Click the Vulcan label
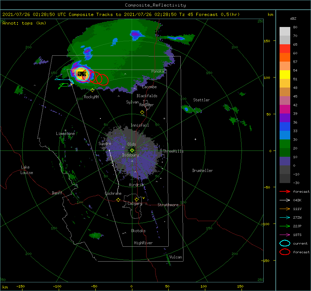The height and width of the screenshot is (291, 311). [x=176, y=257]
